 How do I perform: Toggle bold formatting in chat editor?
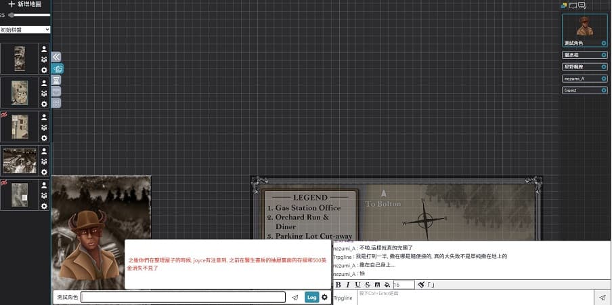click(338, 285)
